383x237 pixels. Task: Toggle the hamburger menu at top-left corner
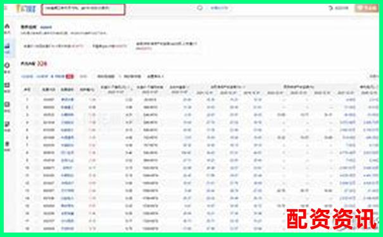pyautogui.click(x=6, y=8)
